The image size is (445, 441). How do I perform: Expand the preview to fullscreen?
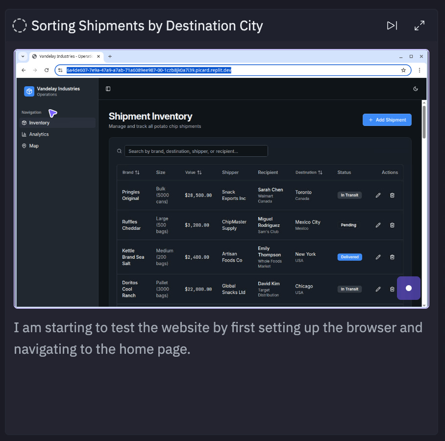419,25
